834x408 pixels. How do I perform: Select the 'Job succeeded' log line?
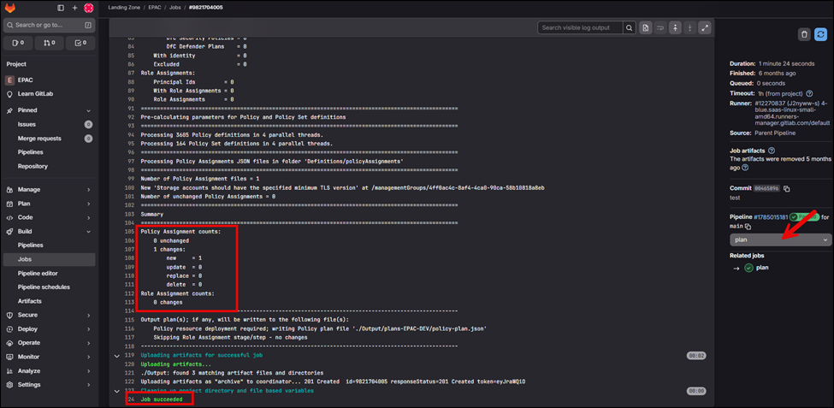pos(162,399)
